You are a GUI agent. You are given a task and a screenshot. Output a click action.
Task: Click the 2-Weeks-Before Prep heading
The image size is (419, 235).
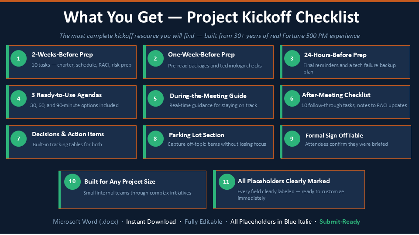point(62,55)
